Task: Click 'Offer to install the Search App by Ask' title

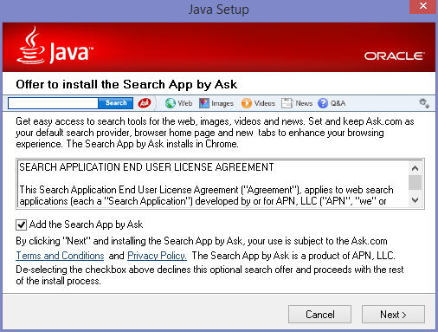Action: [126, 85]
